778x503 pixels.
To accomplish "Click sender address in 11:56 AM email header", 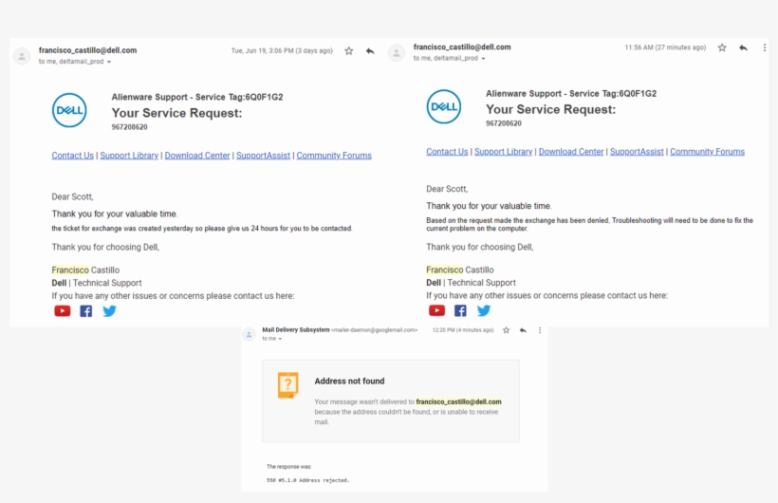I will tap(462, 47).
